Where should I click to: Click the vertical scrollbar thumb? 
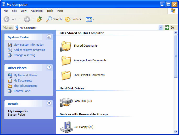(x=176, y=56)
